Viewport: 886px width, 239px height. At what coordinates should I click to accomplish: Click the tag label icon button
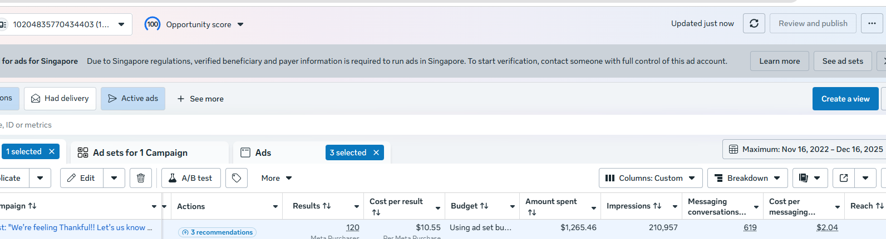tap(237, 178)
